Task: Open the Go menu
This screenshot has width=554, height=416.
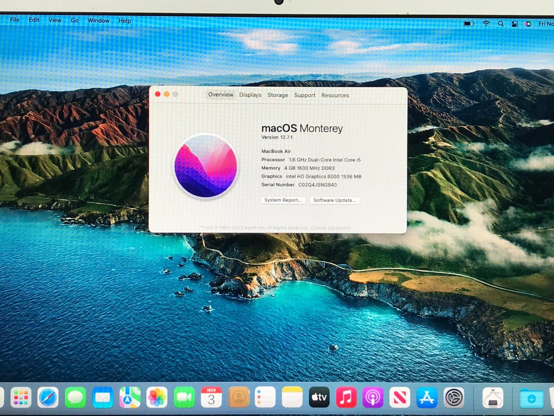Action: pos(74,21)
